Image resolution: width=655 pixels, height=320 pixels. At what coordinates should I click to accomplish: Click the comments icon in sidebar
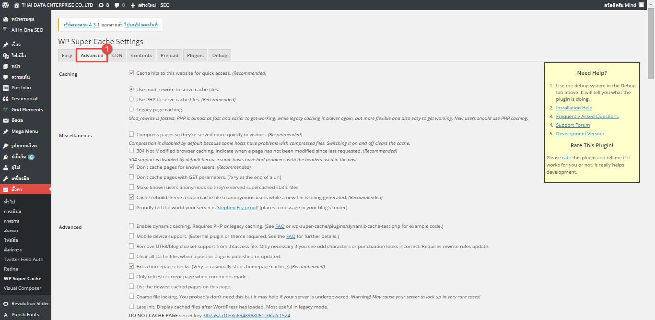pyautogui.click(x=6, y=77)
